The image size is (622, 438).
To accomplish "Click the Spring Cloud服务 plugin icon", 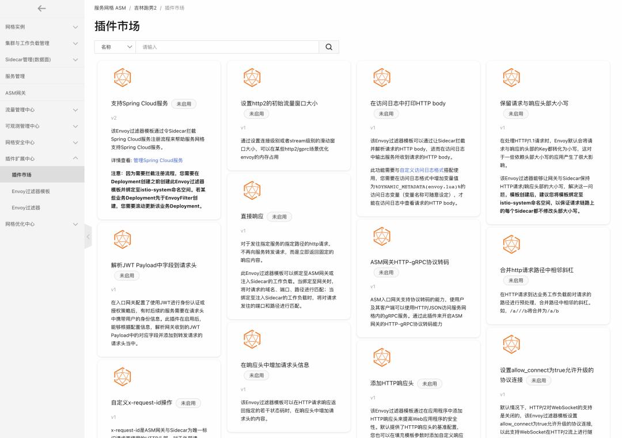I will (122, 77).
